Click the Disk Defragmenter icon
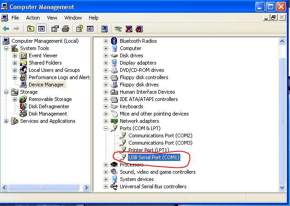Image resolution: width=290 pixels, height=206 pixels. (x=23, y=106)
